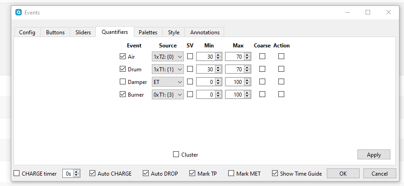Enable the CHARGE timer checkbox
Viewport: 404px width, 186px height.
(x=16, y=173)
